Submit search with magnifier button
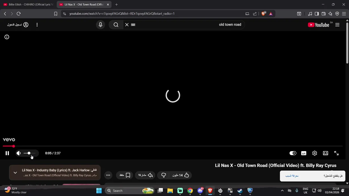Viewport: 349px width, 196px height. pos(116,25)
